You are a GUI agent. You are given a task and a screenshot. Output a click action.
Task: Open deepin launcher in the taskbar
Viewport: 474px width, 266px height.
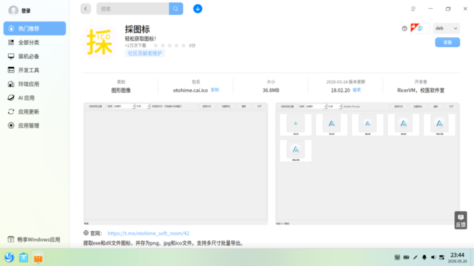pyautogui.click(x=9, y=258)
